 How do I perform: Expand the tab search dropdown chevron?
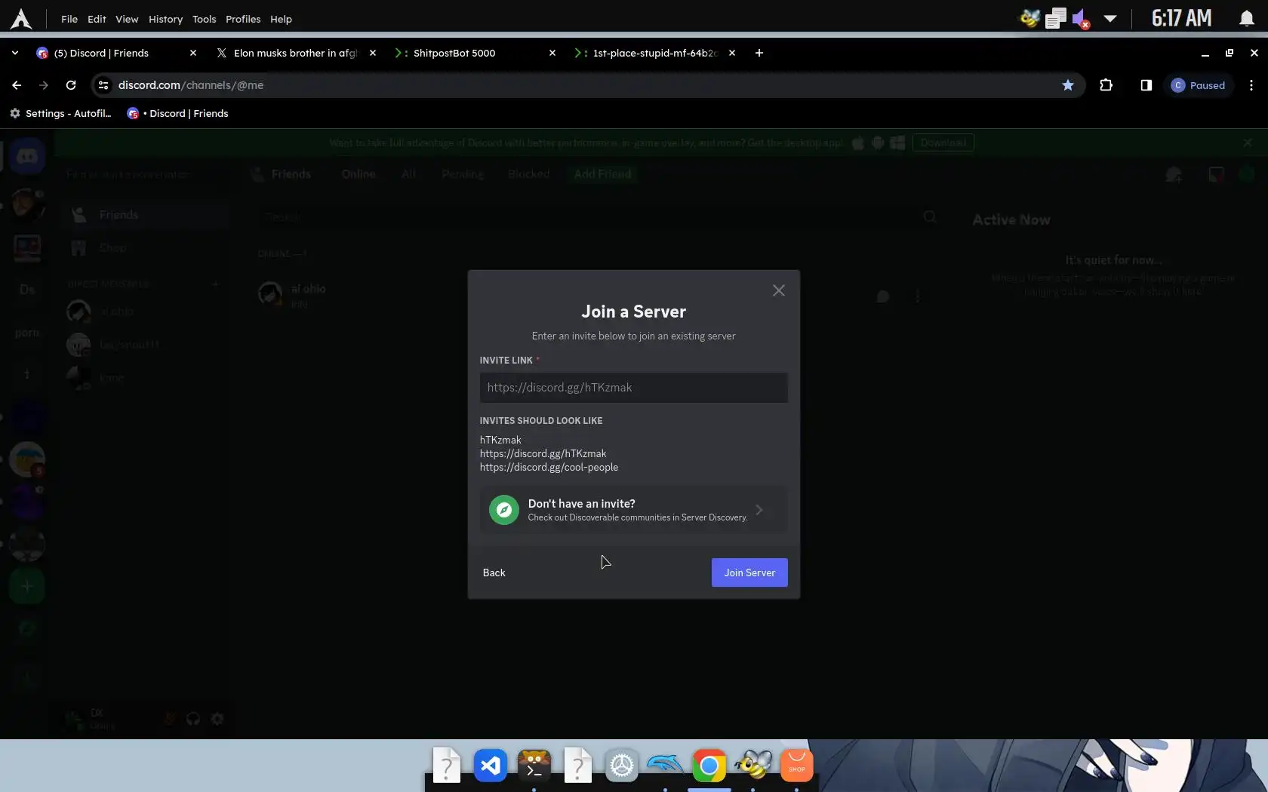click(15, 53)
